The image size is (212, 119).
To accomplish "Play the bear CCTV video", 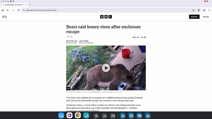I will tap(106, 68).
